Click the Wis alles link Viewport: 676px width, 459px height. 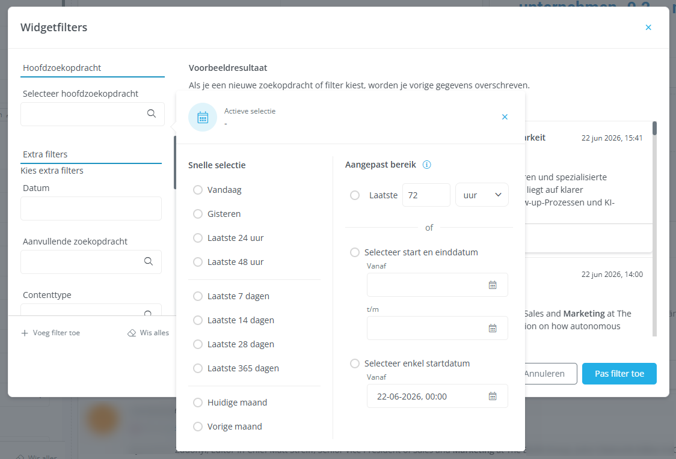[149, 333]
